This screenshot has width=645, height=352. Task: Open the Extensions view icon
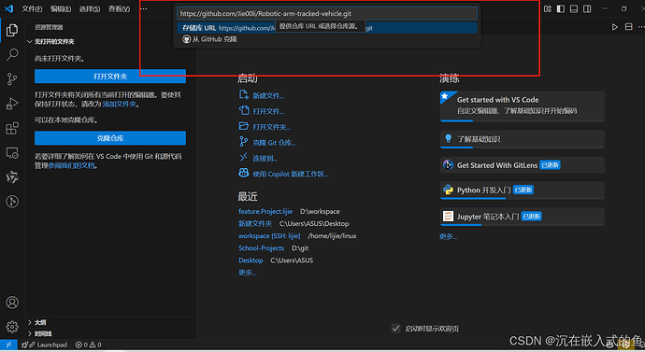pyautogui.click(x=12, y=128)
